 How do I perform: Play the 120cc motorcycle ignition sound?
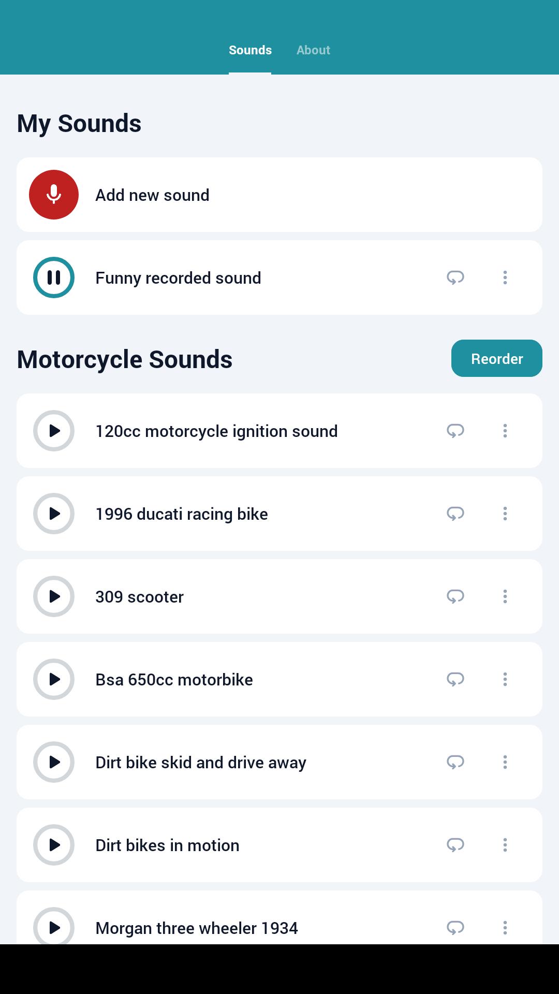(54, 431)
